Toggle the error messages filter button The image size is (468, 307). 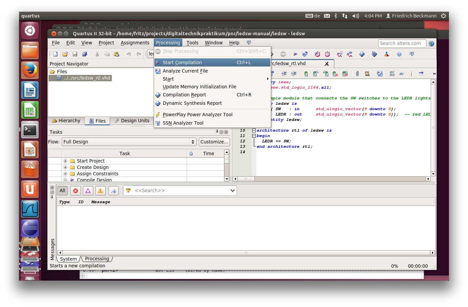point(76,191)
